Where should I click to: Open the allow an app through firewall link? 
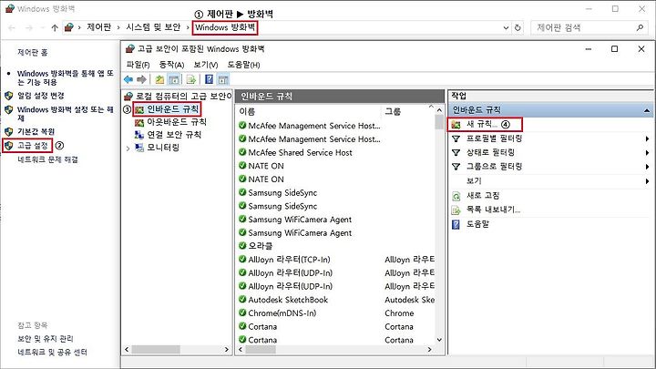click(x=66, y=77)
